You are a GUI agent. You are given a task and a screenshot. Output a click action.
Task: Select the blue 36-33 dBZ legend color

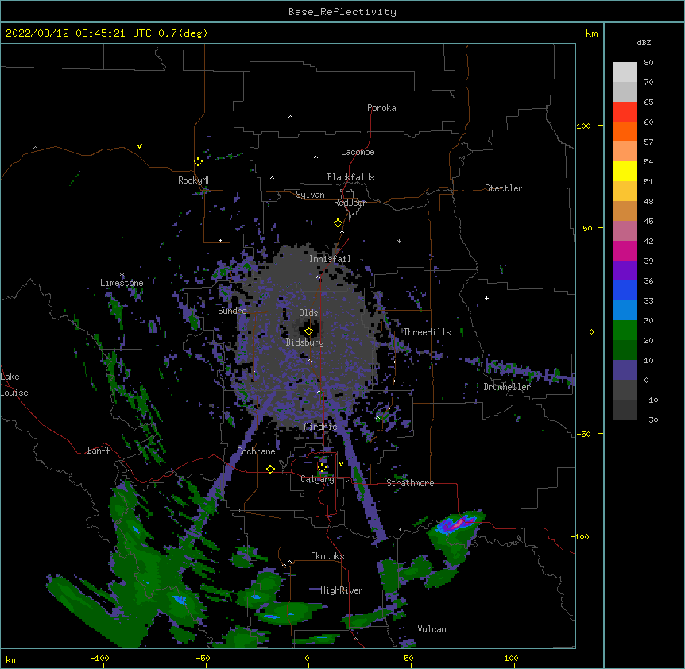(625, 290)
